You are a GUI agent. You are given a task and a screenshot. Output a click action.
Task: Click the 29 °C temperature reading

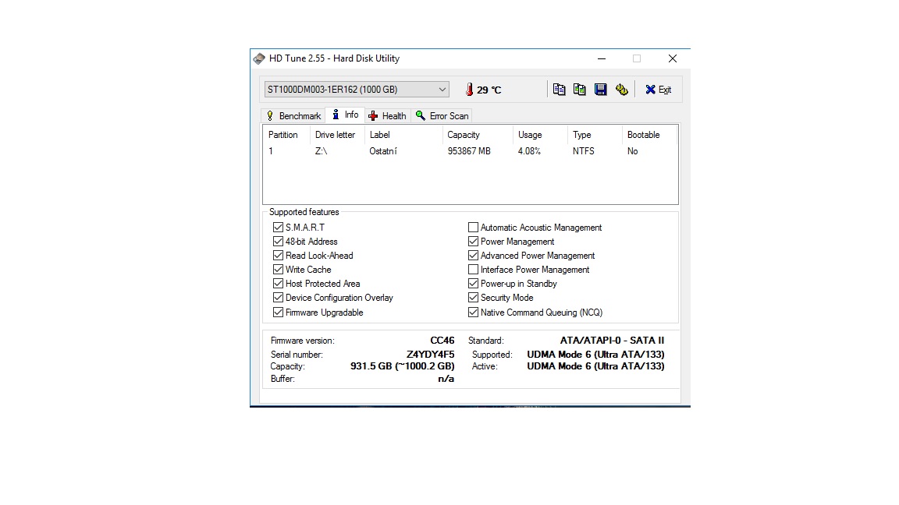[489, 90]
